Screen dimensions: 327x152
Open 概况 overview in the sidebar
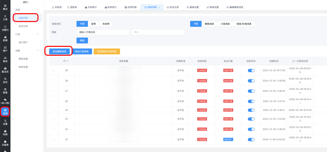pyautogui.click(x=5, y=7)
